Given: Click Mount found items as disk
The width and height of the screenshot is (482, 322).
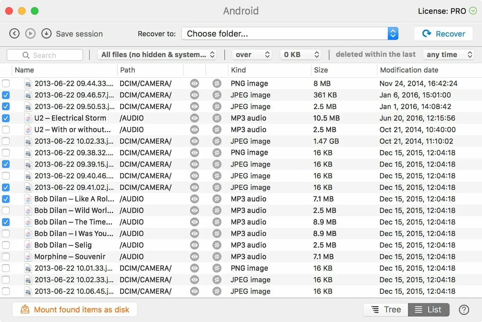Looking at the screenshot, I should [75, 310].
